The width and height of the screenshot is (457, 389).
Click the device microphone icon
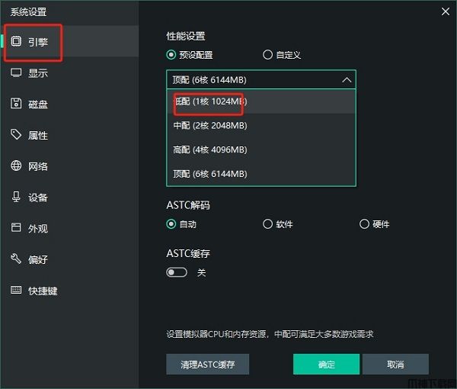click(x=16, y=198)
